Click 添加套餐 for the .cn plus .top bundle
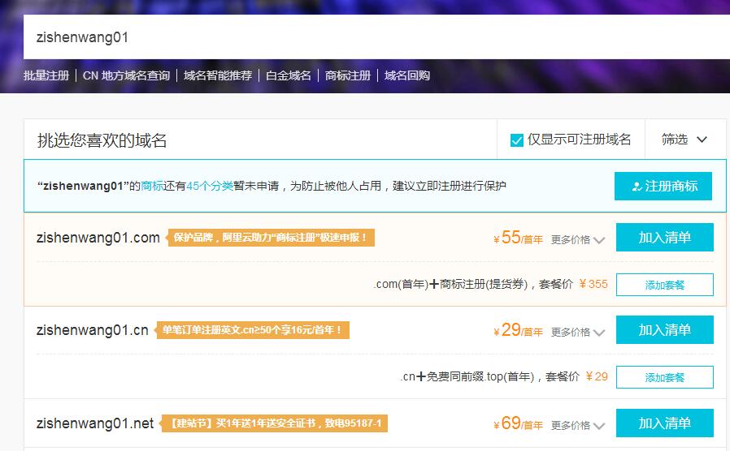Image resolution: width=730 pixels, height=451 pixels. pos(664,377)
